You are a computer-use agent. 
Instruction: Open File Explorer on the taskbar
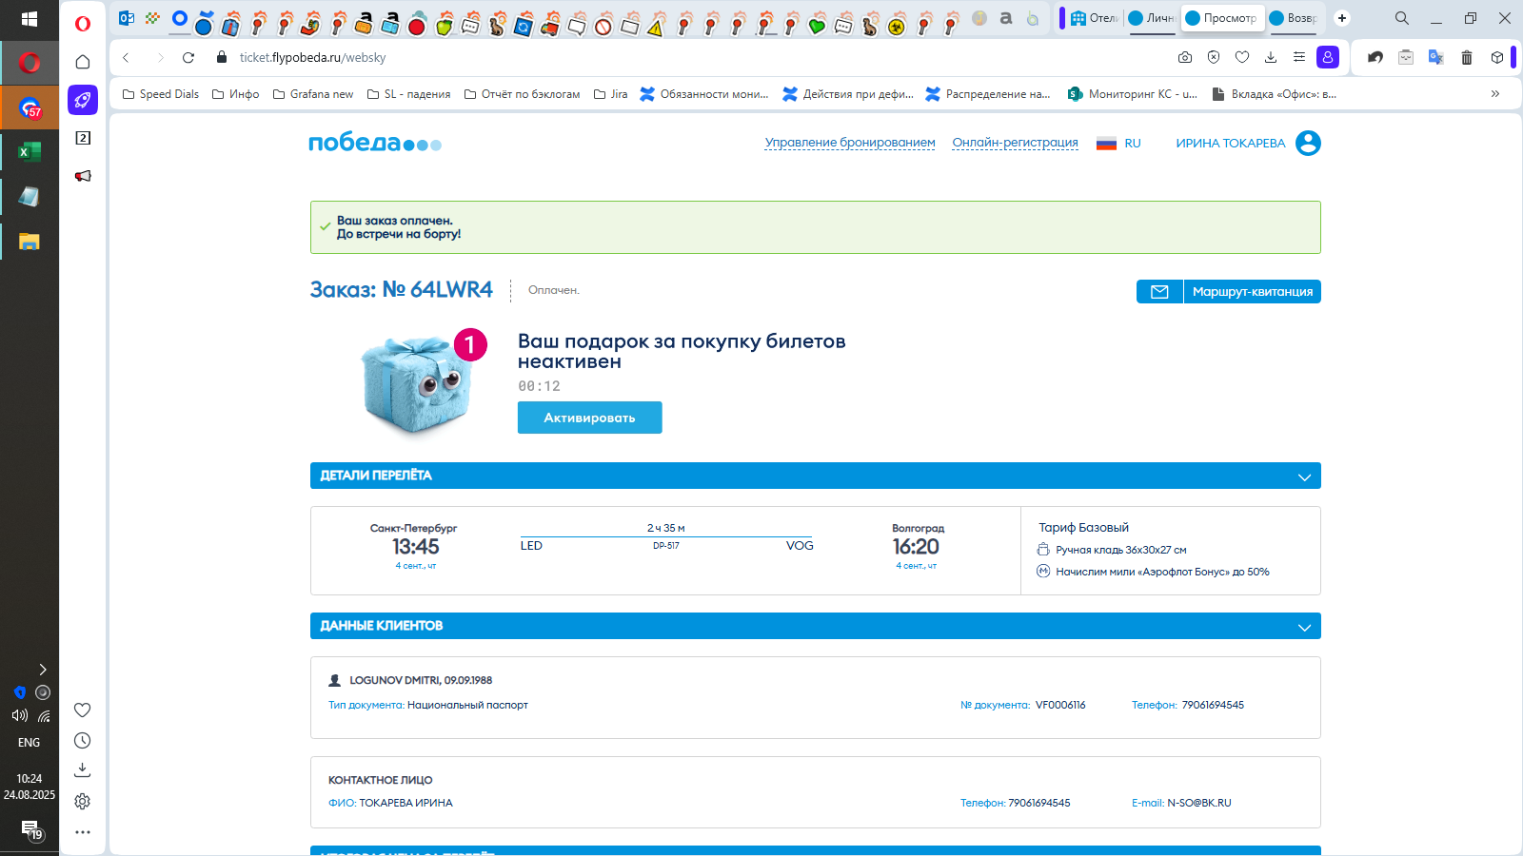point(30,242)
